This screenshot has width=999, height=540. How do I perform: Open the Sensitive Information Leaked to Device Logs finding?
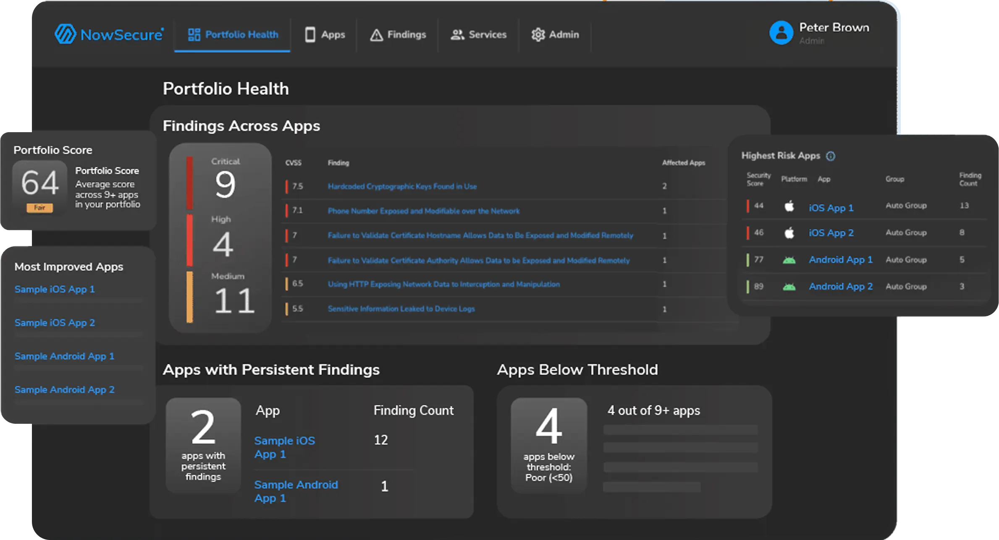click(401, 309)
